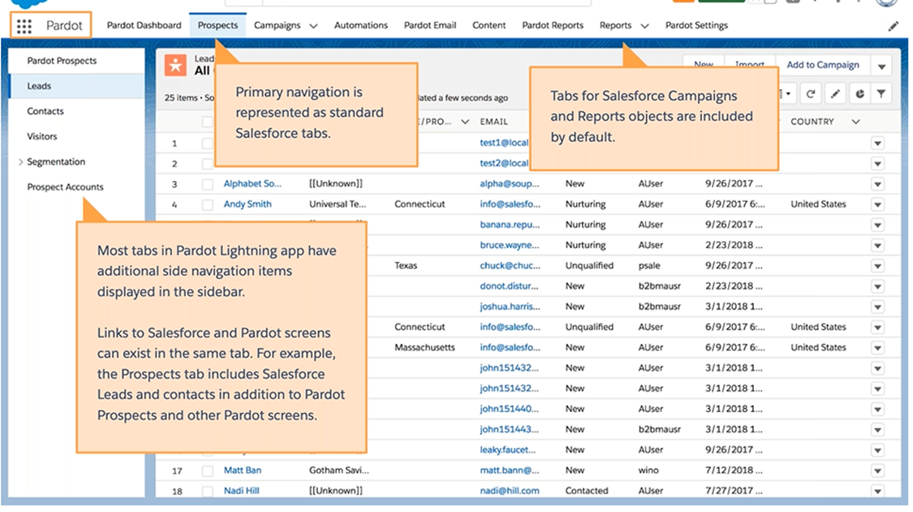Click the orange Leads object icon

[x=174, y=65]
